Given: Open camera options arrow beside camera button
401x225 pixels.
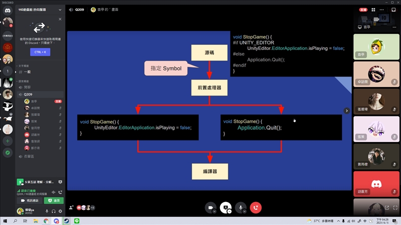Looking at the screenshot, I should click(x=215, y=211).
